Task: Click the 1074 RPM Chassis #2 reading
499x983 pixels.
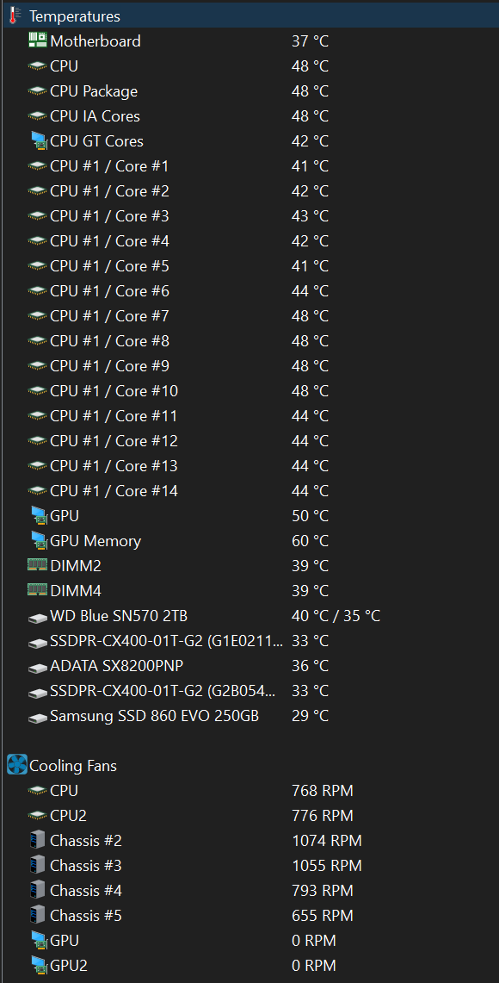Action: (327, 841)
